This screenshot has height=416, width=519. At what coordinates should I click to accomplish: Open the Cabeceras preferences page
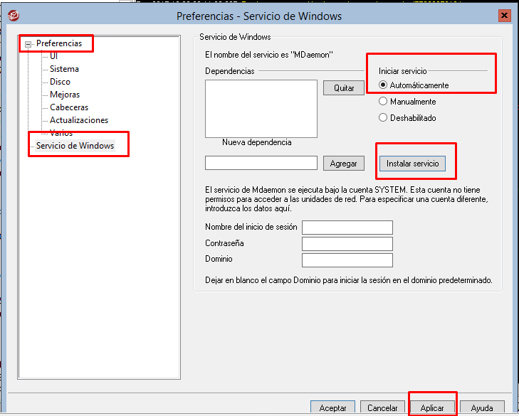click(x=69, y=107)
